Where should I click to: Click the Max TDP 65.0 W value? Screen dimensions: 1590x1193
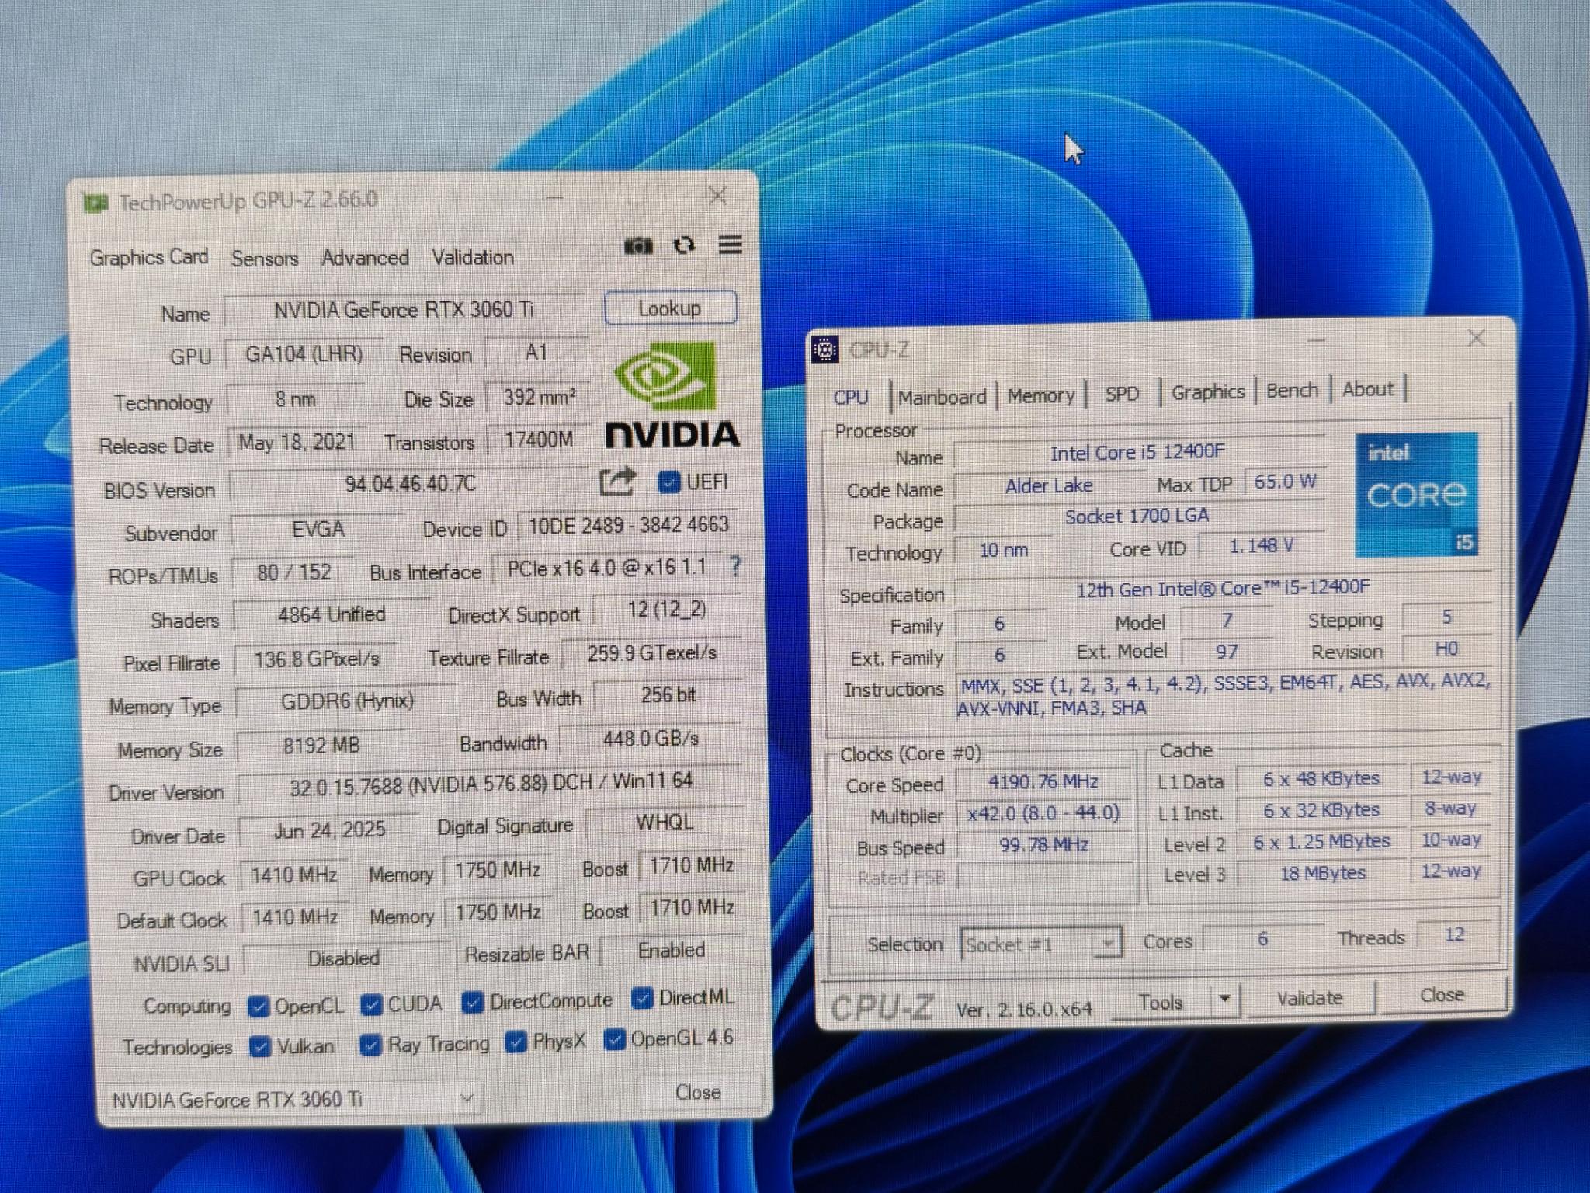tap(1285, 482)
